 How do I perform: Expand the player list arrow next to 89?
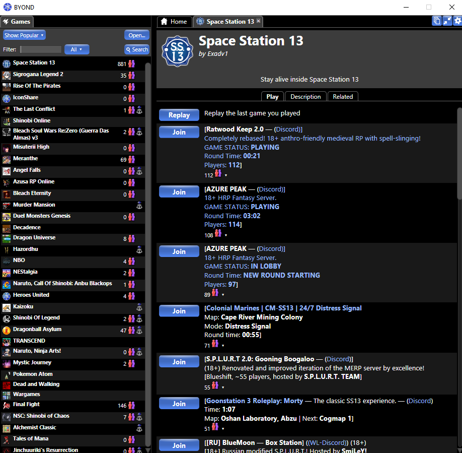click(x=223, y=295)
